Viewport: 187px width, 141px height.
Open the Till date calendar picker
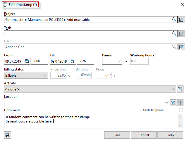tap(73, 61)
